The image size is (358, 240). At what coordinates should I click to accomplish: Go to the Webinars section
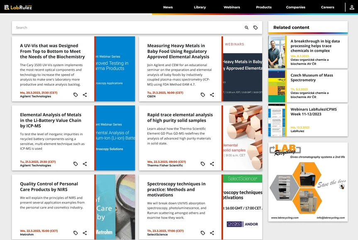(x=232, y=7)
